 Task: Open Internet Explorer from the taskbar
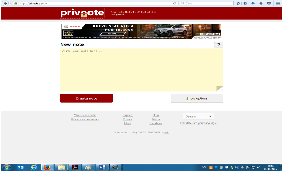[x=34, y=167]
